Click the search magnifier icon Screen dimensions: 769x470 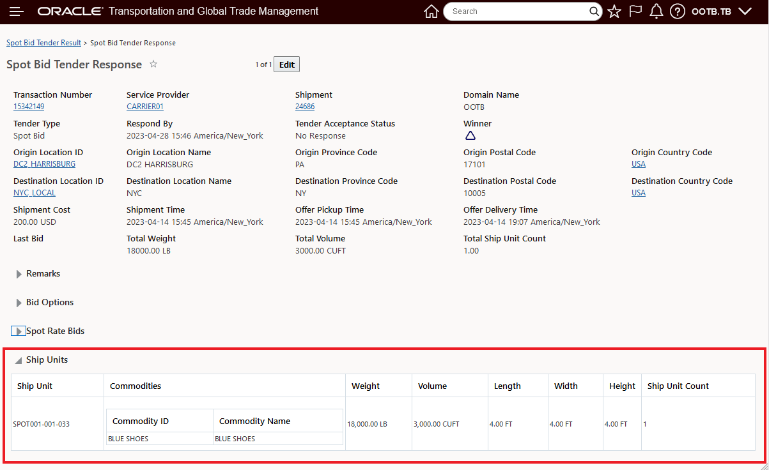point(594,11)
